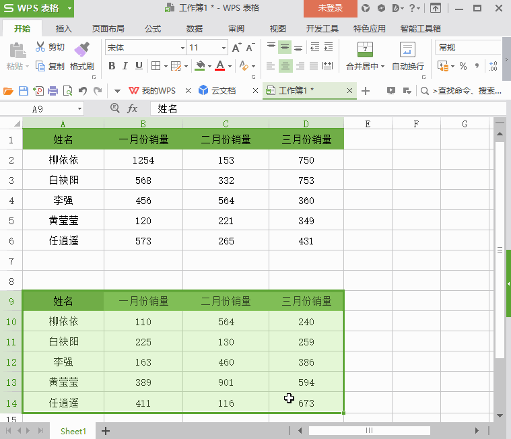Click the Copy (复制) icon
The image size is (511, 439).
tap(40, 66)
